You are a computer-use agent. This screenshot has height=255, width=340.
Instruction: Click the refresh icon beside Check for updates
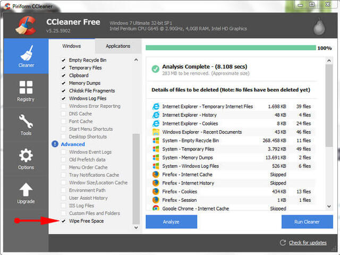coord(283,242)
